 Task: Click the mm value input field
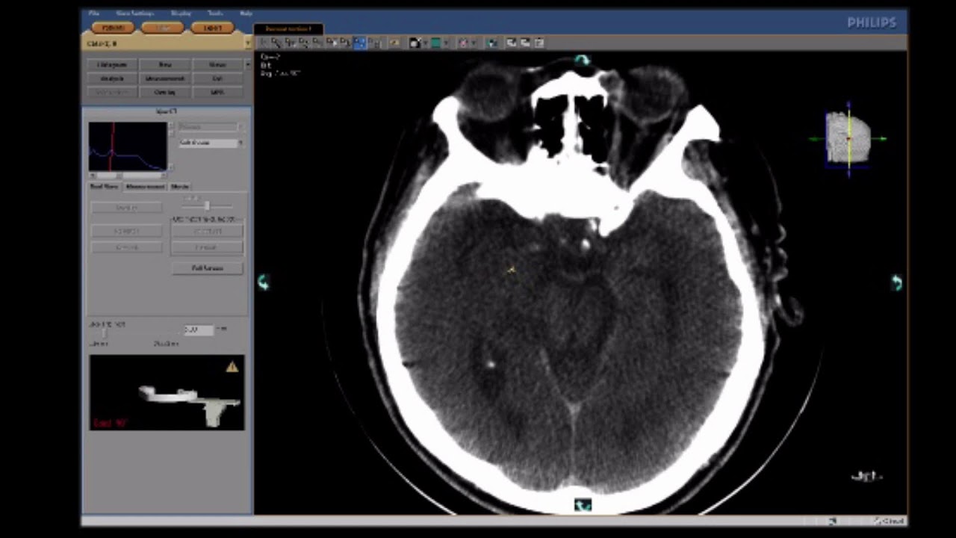point(198,329)
